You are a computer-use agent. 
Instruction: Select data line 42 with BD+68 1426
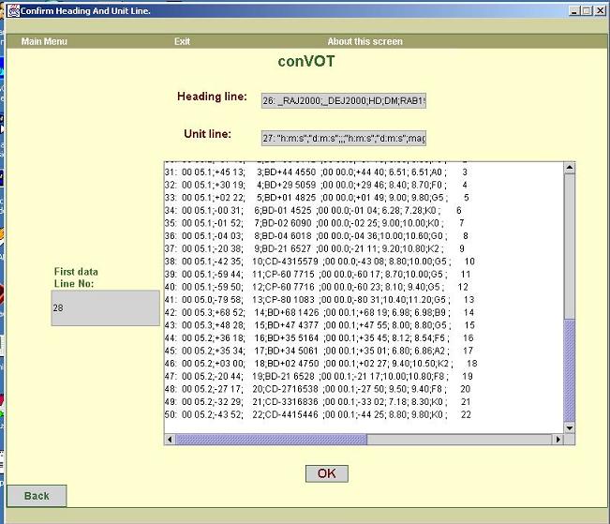click(320, 312)
